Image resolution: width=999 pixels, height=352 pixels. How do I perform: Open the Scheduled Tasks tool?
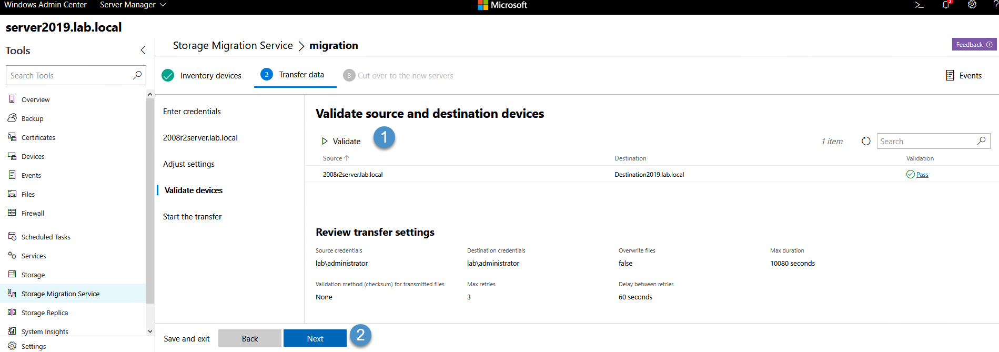tap(73, 236)
